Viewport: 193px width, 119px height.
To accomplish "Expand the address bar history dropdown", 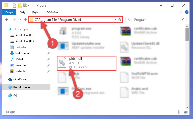I will click(115, 20).
